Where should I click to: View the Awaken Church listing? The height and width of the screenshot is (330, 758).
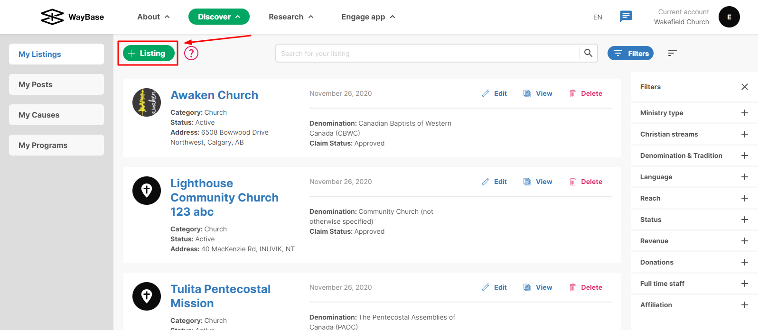(x=538, y=93)
